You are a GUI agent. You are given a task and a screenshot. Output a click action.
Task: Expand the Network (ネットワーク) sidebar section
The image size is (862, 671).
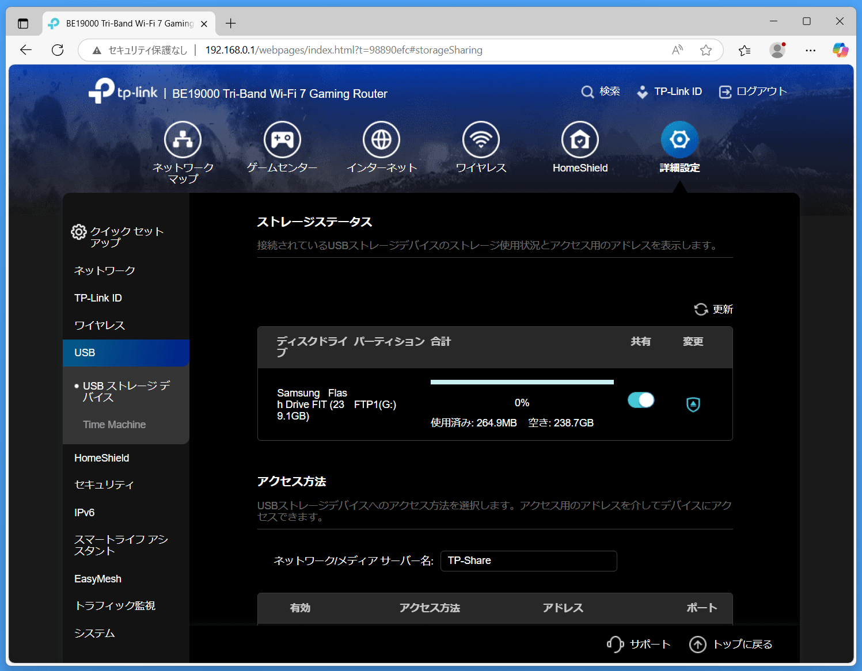[105, 270]
